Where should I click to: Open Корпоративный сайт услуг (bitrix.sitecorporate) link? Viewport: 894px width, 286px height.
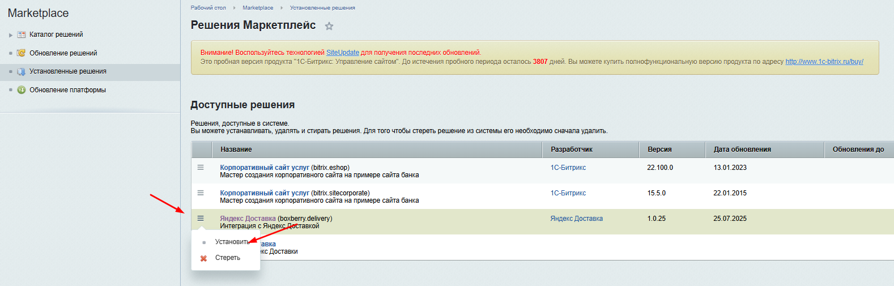[x=265, y=193]
